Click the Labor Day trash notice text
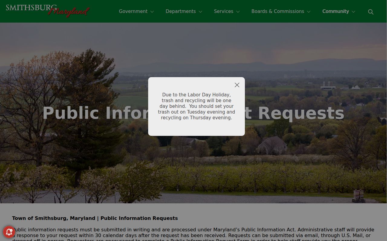 [197, 106]
